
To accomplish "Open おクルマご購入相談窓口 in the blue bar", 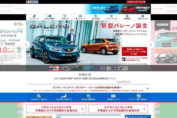I will pyautogui.click(x=138, y=97).
